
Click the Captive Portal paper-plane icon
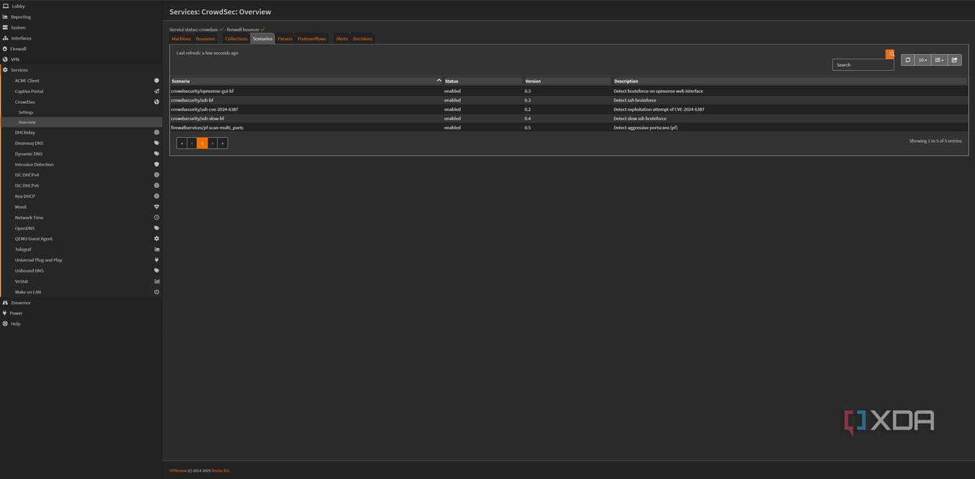pos(157,91)
